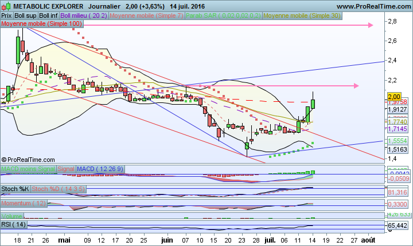
Task: Click the 1,5554 Parabolic SAR value tag
Action: pos(398,141)
